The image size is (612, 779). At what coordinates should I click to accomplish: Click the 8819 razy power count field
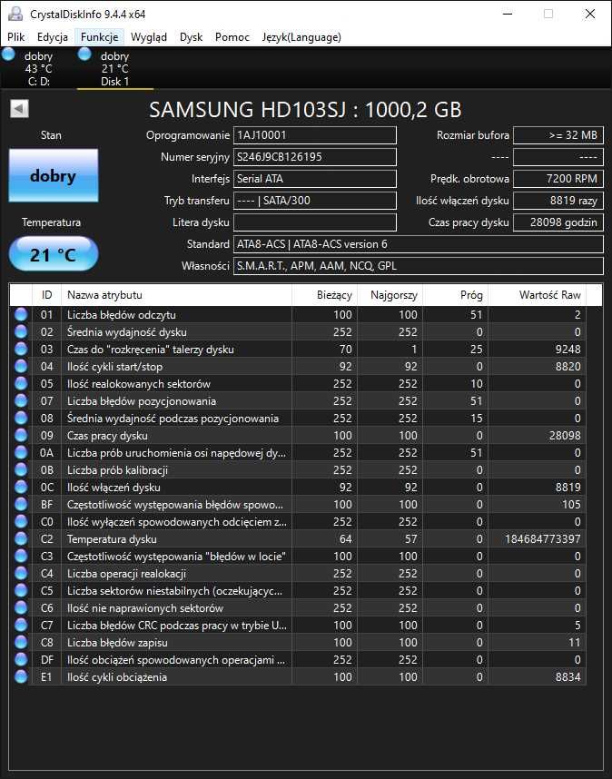tap(558, 201)
